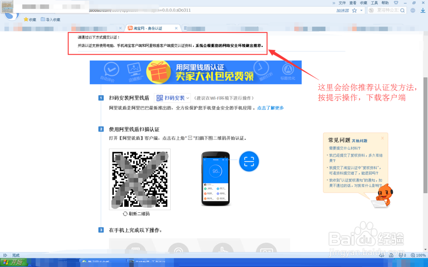Click the bookmark star in the address bar
This screenshot has width=428, height=267.
click(354, 11)
